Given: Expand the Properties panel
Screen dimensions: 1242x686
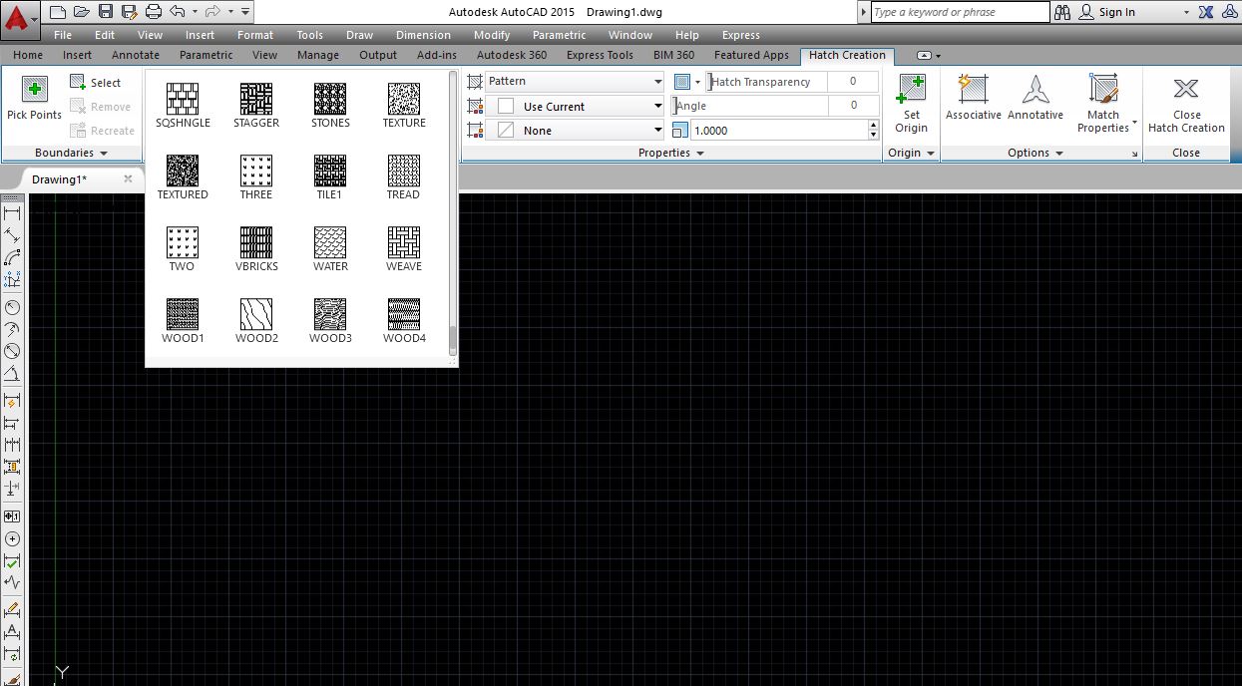Looking at the screenshot, I should click(x=671, y=153).
